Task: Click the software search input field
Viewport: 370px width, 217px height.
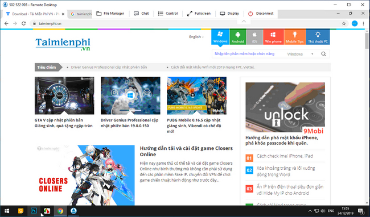Action: pos(248,54)
